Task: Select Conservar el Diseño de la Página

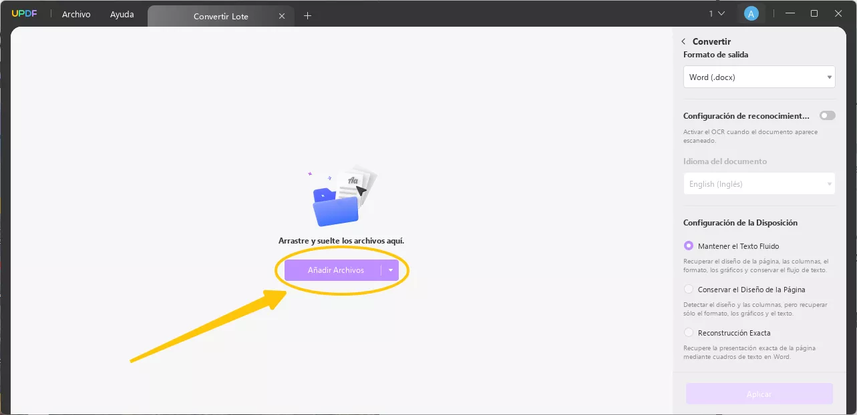Action: pos(689,290)
